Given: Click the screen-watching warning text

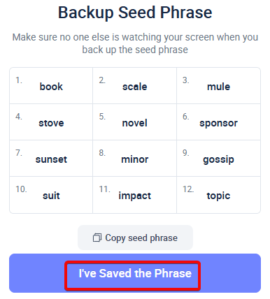Looking at the screenshot, I should (x=135, y=43).
